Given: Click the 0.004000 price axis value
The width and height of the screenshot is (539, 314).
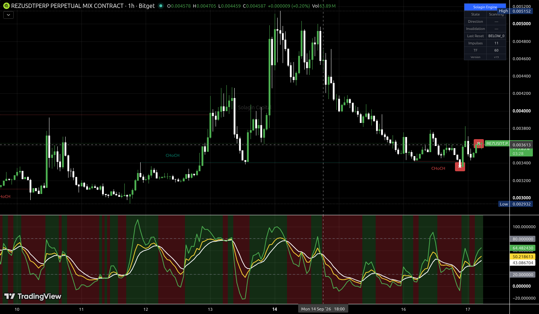Looking at the screenshot, I should click(x=522, y=111).
